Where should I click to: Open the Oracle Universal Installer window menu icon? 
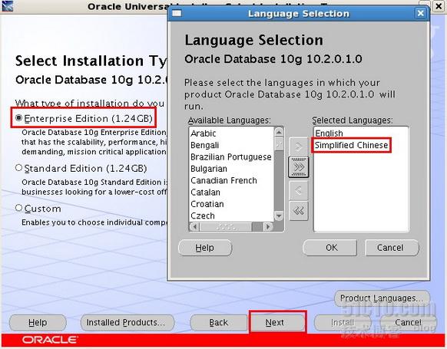[x=8, y=6]
